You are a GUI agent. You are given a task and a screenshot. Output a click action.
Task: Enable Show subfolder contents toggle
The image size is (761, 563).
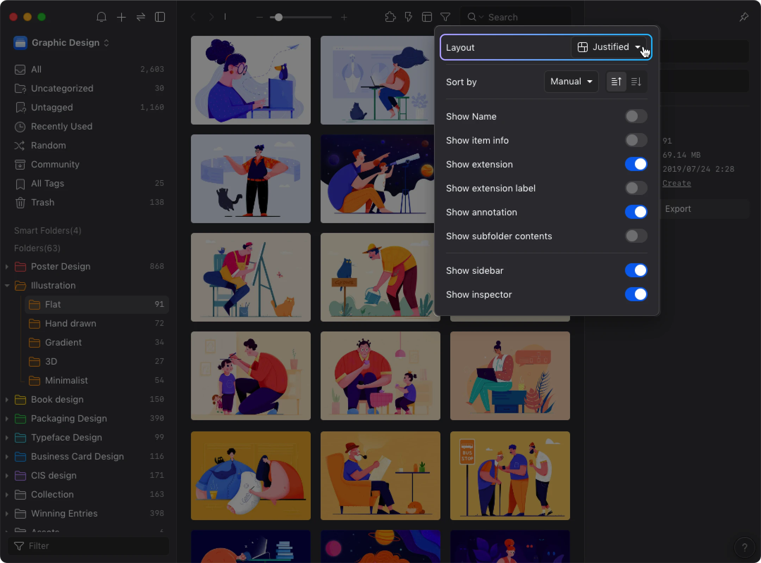pos(636,236)
